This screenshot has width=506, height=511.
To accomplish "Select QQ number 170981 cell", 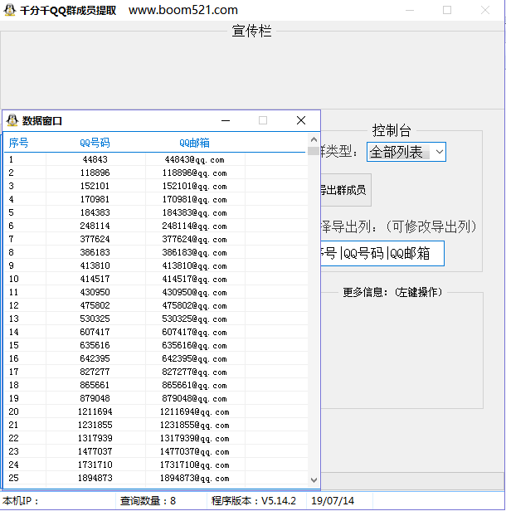I will [95, 199].
